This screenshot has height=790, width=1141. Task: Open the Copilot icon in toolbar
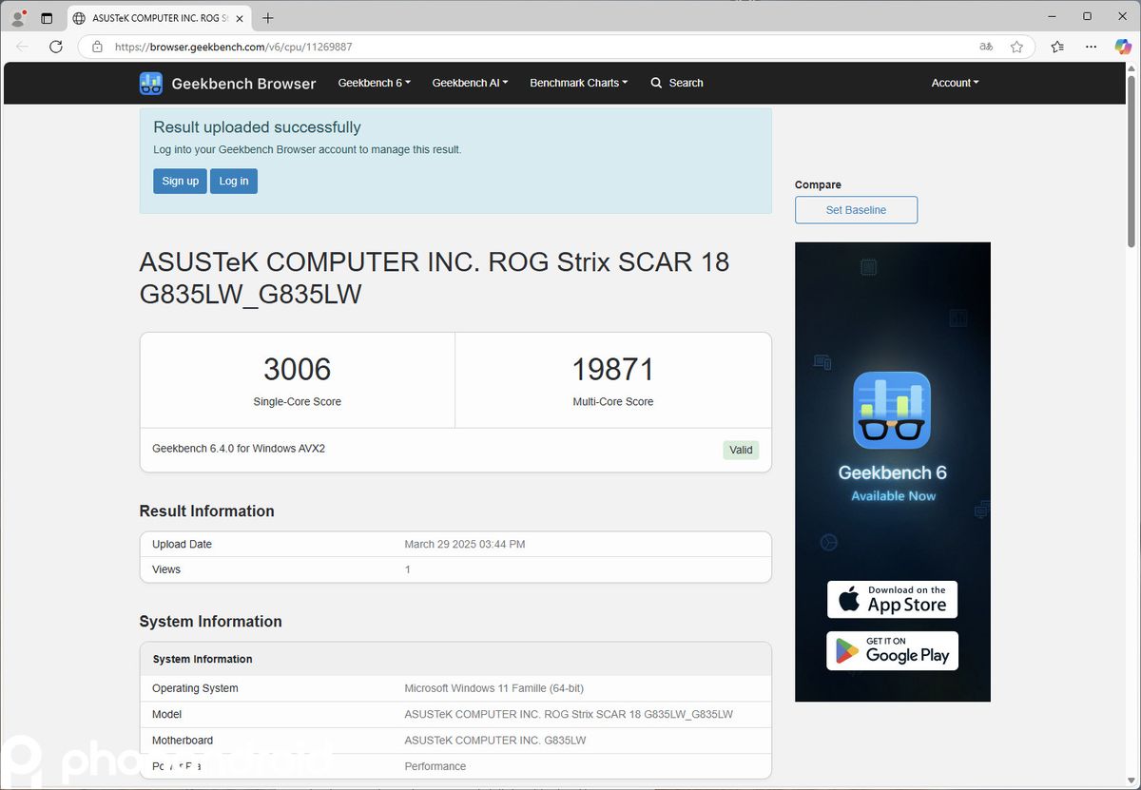coord(1123,47)
